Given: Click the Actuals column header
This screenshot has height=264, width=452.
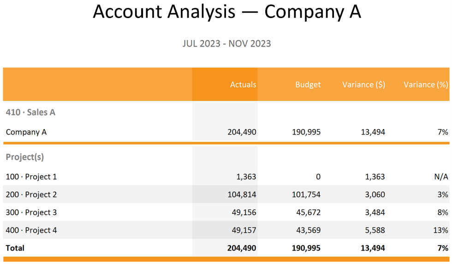Looking at the screenshot, I should (243, 85).
